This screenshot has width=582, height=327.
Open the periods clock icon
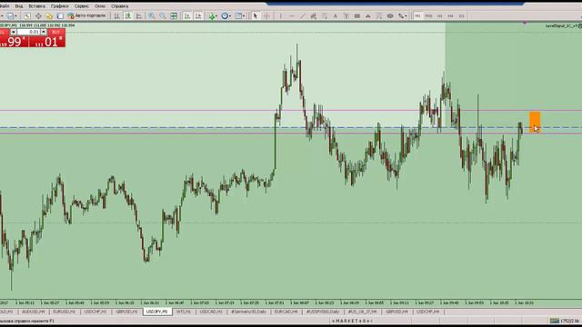(x=225, y=16)
